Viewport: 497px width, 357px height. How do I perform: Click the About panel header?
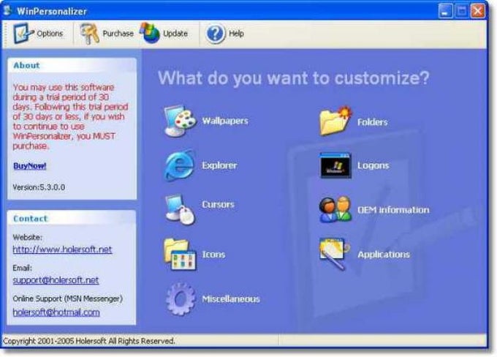tap(72, 65)
